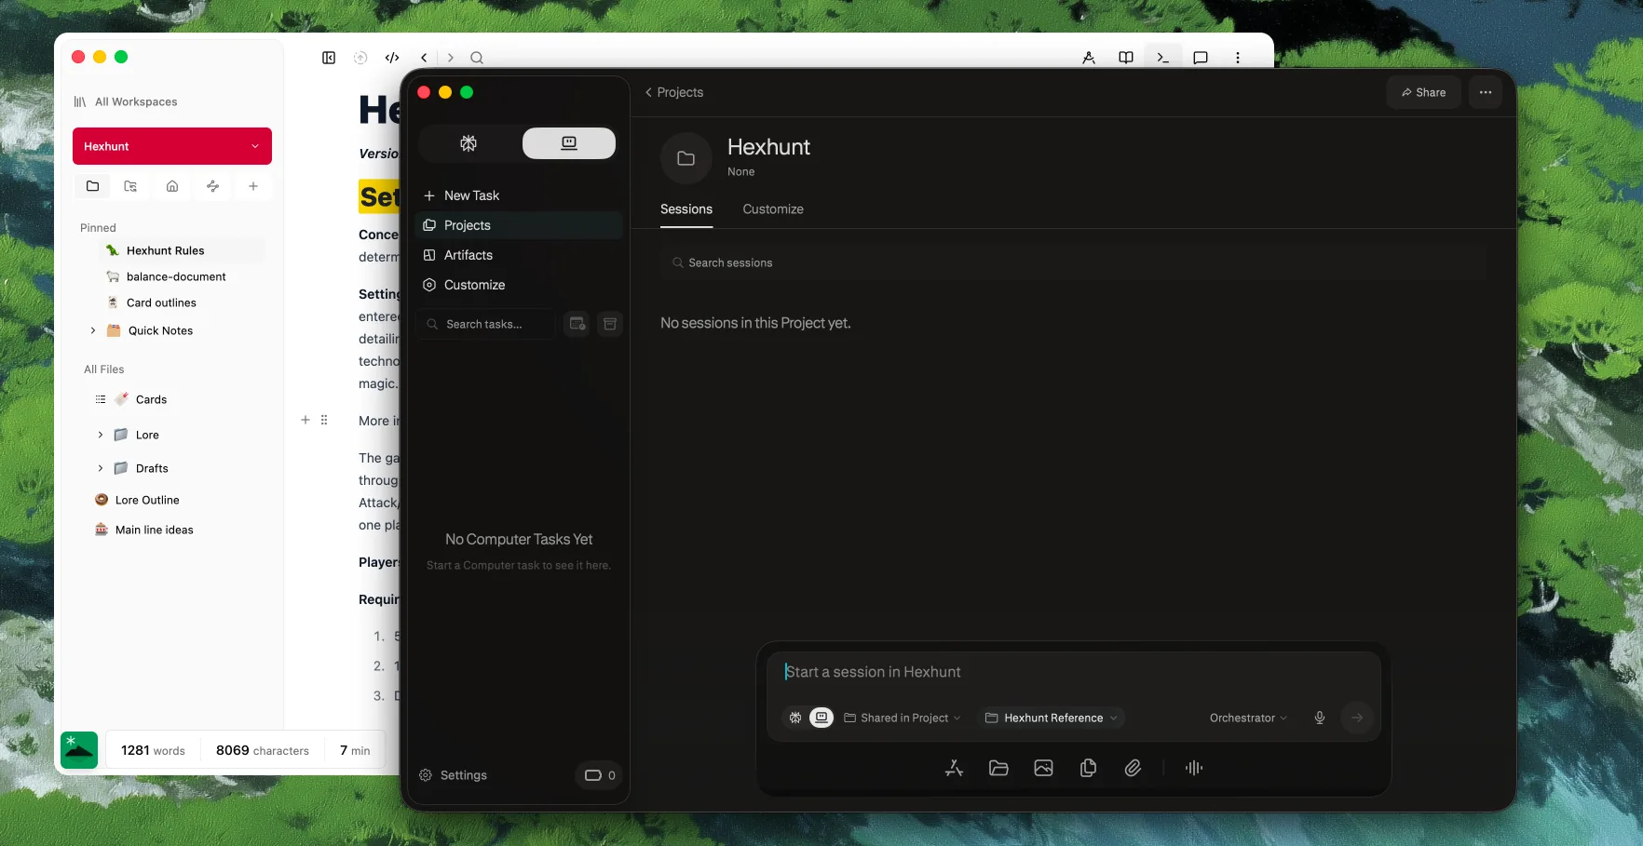Click the Search sessions field

[1073, 262]
